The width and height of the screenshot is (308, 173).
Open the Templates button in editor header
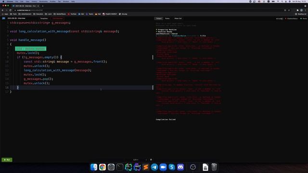pyautogui.click(x=44, y=18)
